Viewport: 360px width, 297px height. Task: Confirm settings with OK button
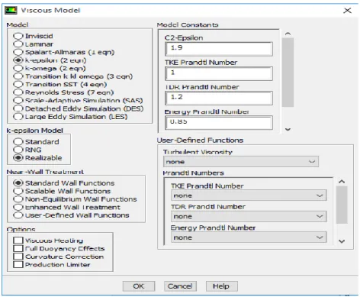click(x=139, y=286)
